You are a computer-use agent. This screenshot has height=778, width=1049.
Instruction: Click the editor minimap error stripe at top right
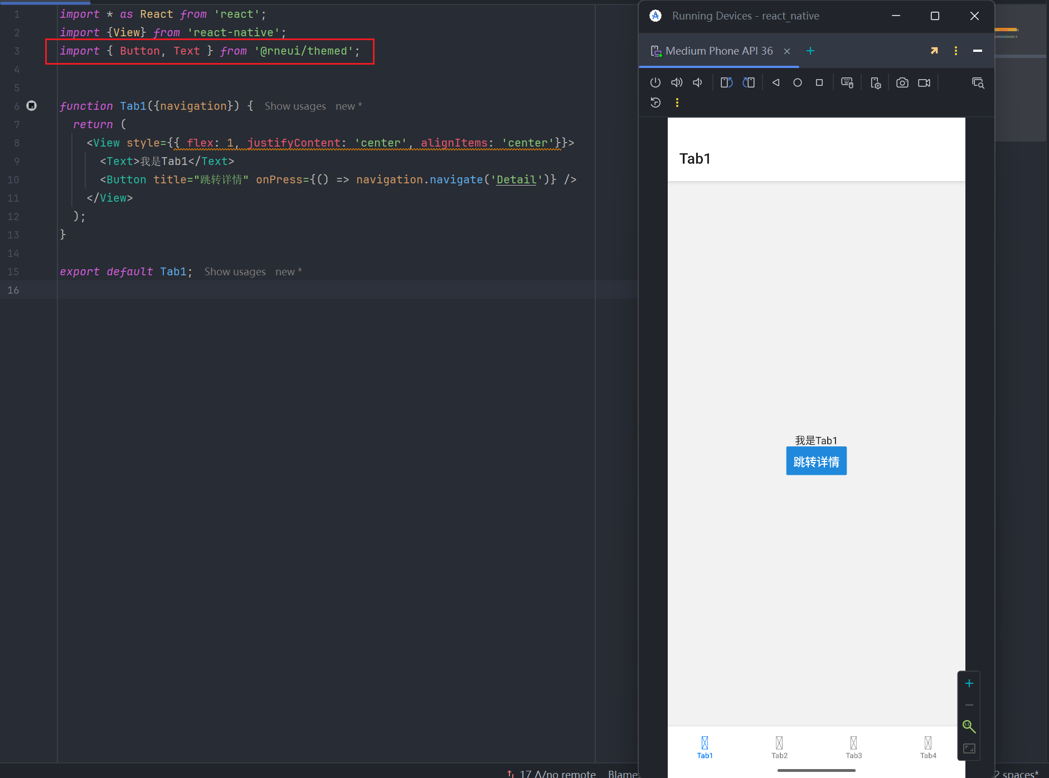[x=1007, y=29]
